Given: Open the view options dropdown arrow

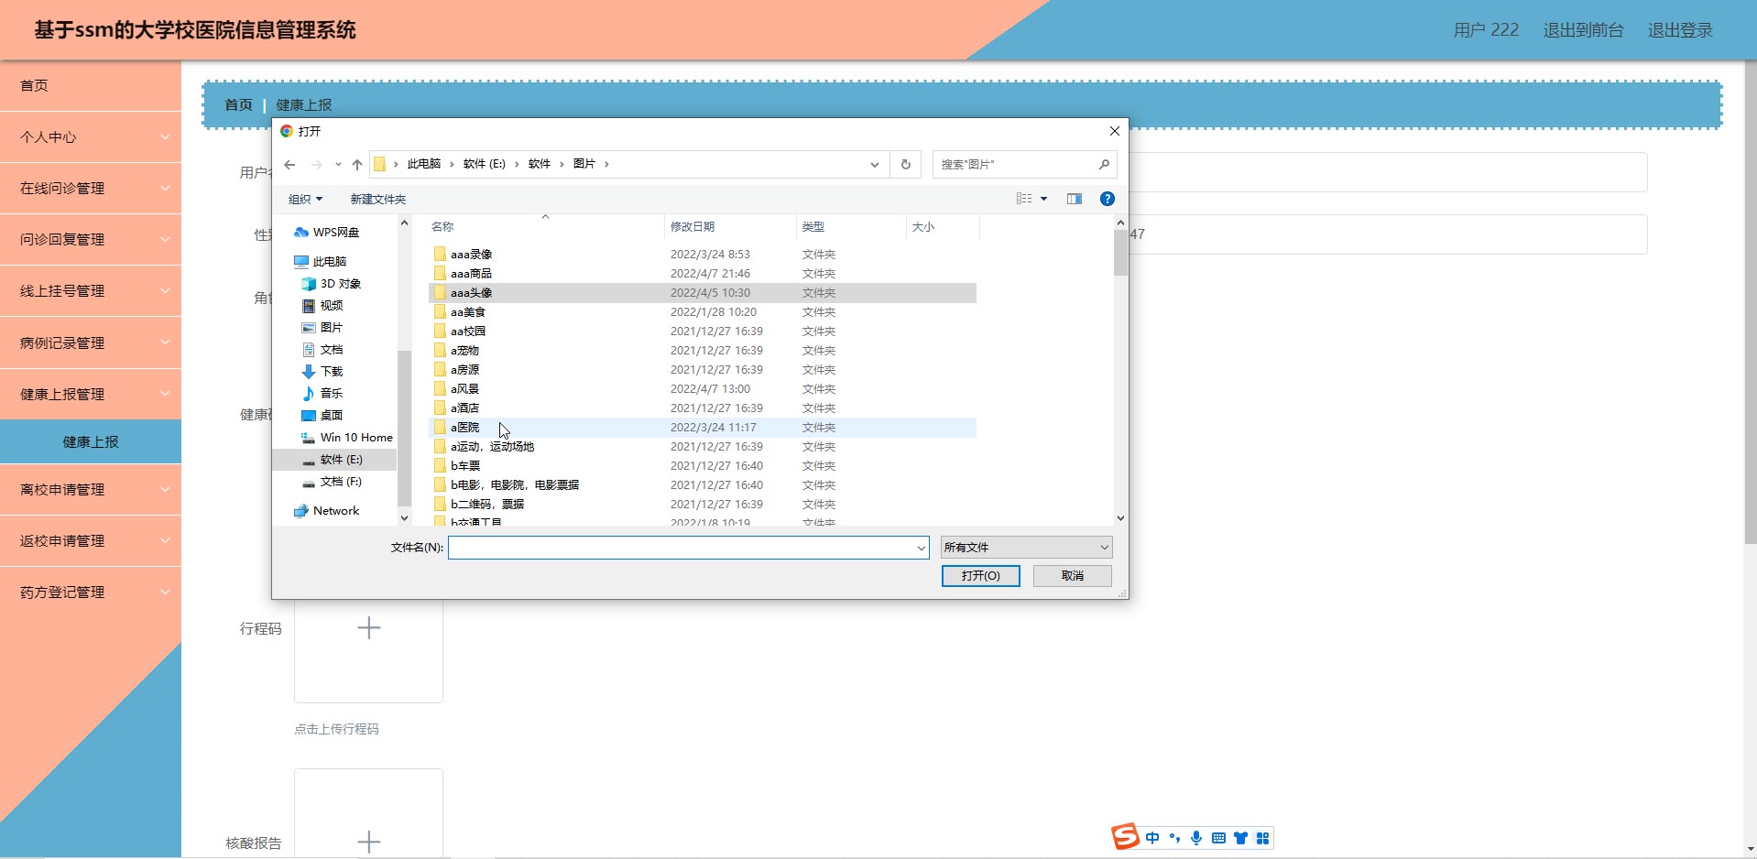Looking at the screenshot, I should (x=1043, y=199).
